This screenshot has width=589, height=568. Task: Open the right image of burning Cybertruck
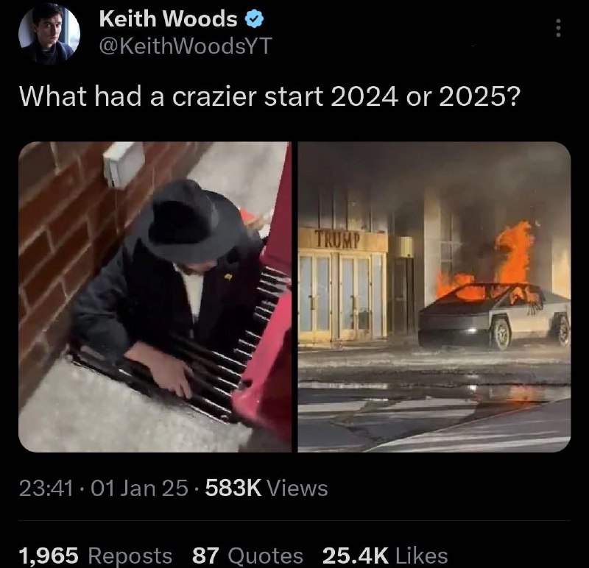click(434, 297)
